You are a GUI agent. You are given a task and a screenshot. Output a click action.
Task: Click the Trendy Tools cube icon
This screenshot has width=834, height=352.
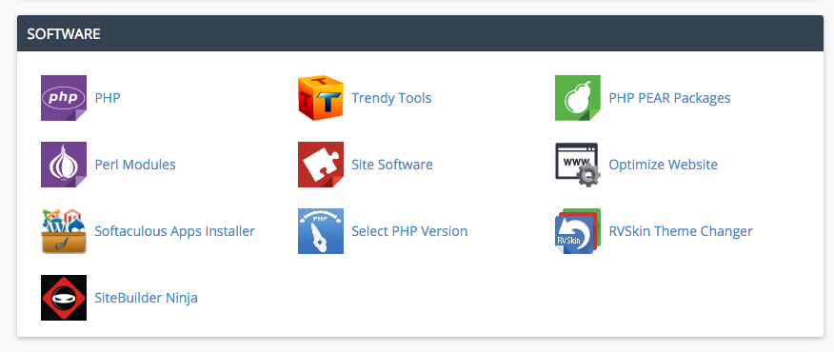pyautogui.click(x=321, y=98)
